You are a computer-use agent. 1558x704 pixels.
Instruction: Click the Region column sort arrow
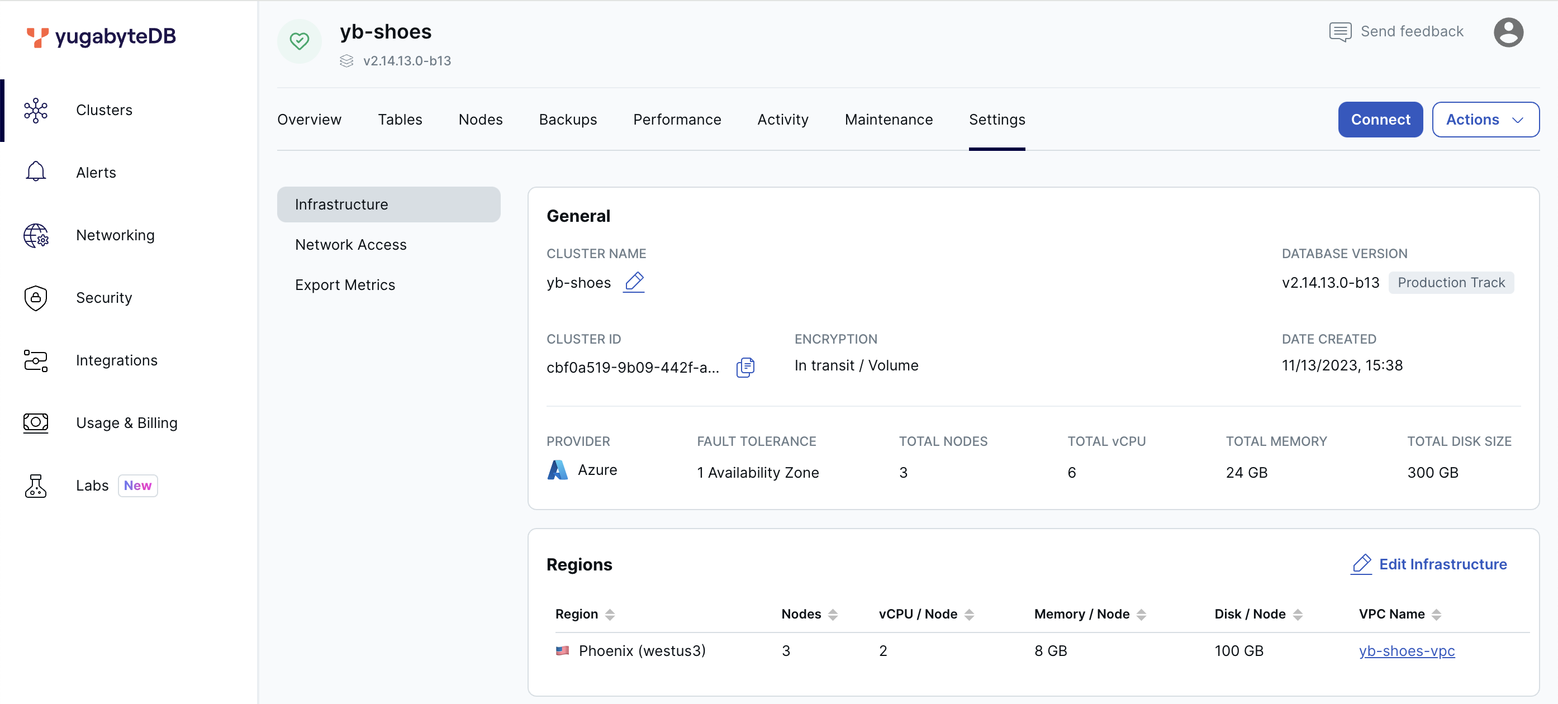pos(611,613)
